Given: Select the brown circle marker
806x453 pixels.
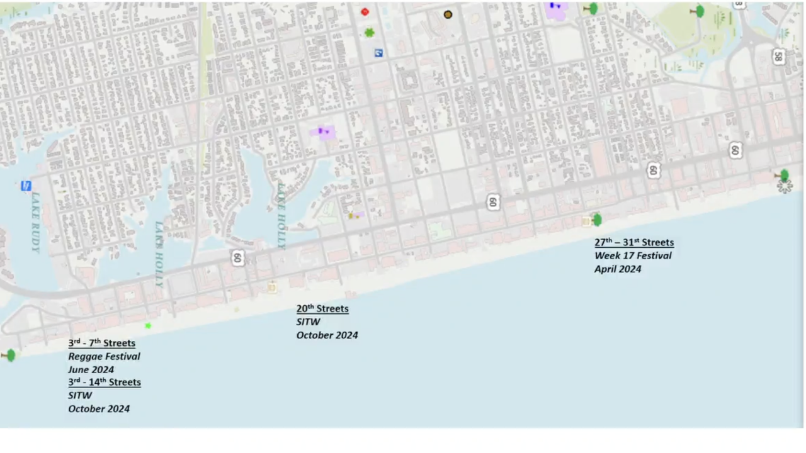Looking at the screenshot, I should tap(448, 14).
